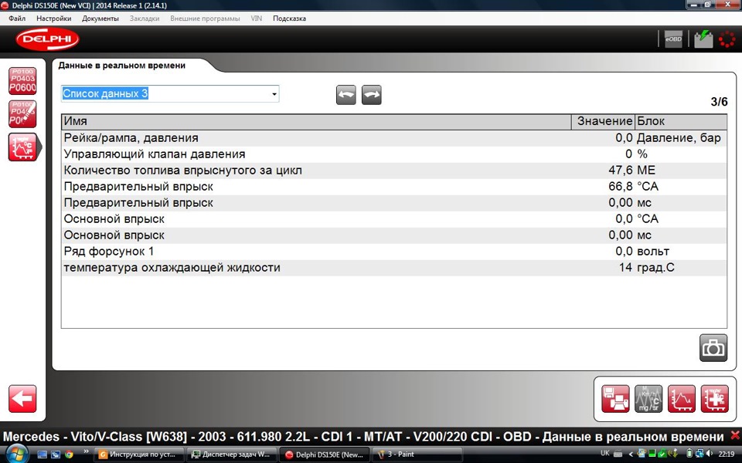Click the eOBD icon in the header

[673, 39]
